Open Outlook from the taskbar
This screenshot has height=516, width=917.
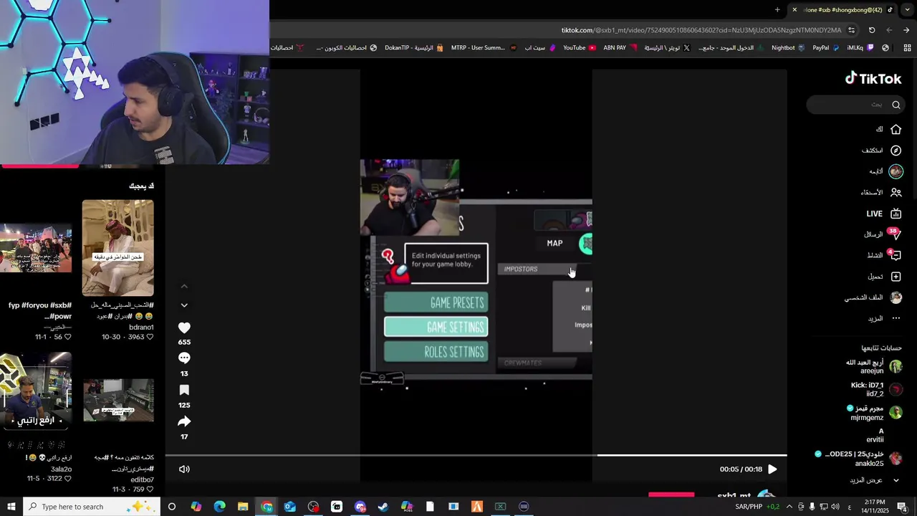289,507
